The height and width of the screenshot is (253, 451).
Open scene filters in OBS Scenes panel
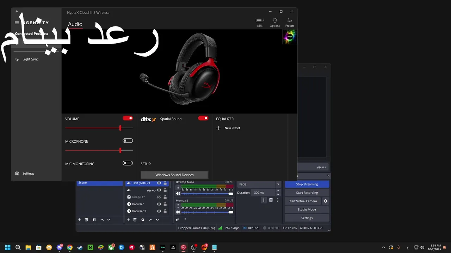click(94, 220)
